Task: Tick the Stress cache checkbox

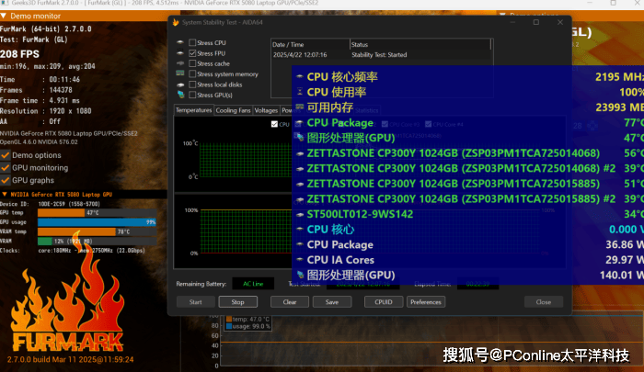Action: tap(191, 63)
